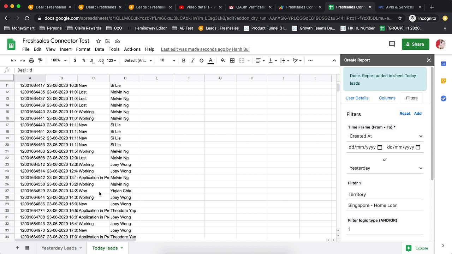Screen dimensions: 452x254
Task: Click Add filter link
Action: click(x=418, y=114)
